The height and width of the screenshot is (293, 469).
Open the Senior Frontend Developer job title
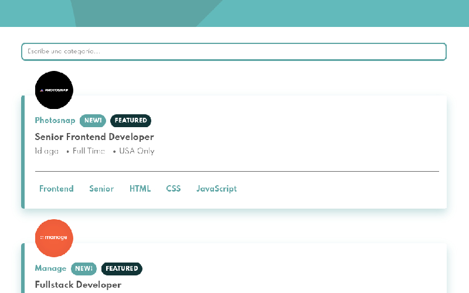(94, 137)
